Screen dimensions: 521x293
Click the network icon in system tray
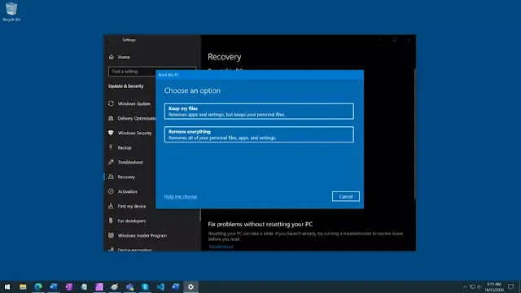coord(472,286)
